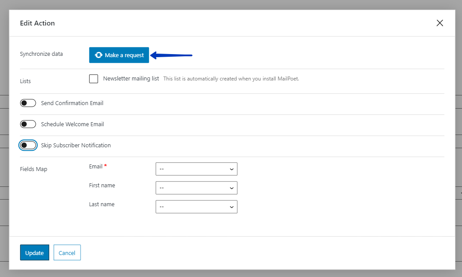Click the required asterisk beside Email
Viewport: 462px width, 277px height.
(x=105, y=166)
